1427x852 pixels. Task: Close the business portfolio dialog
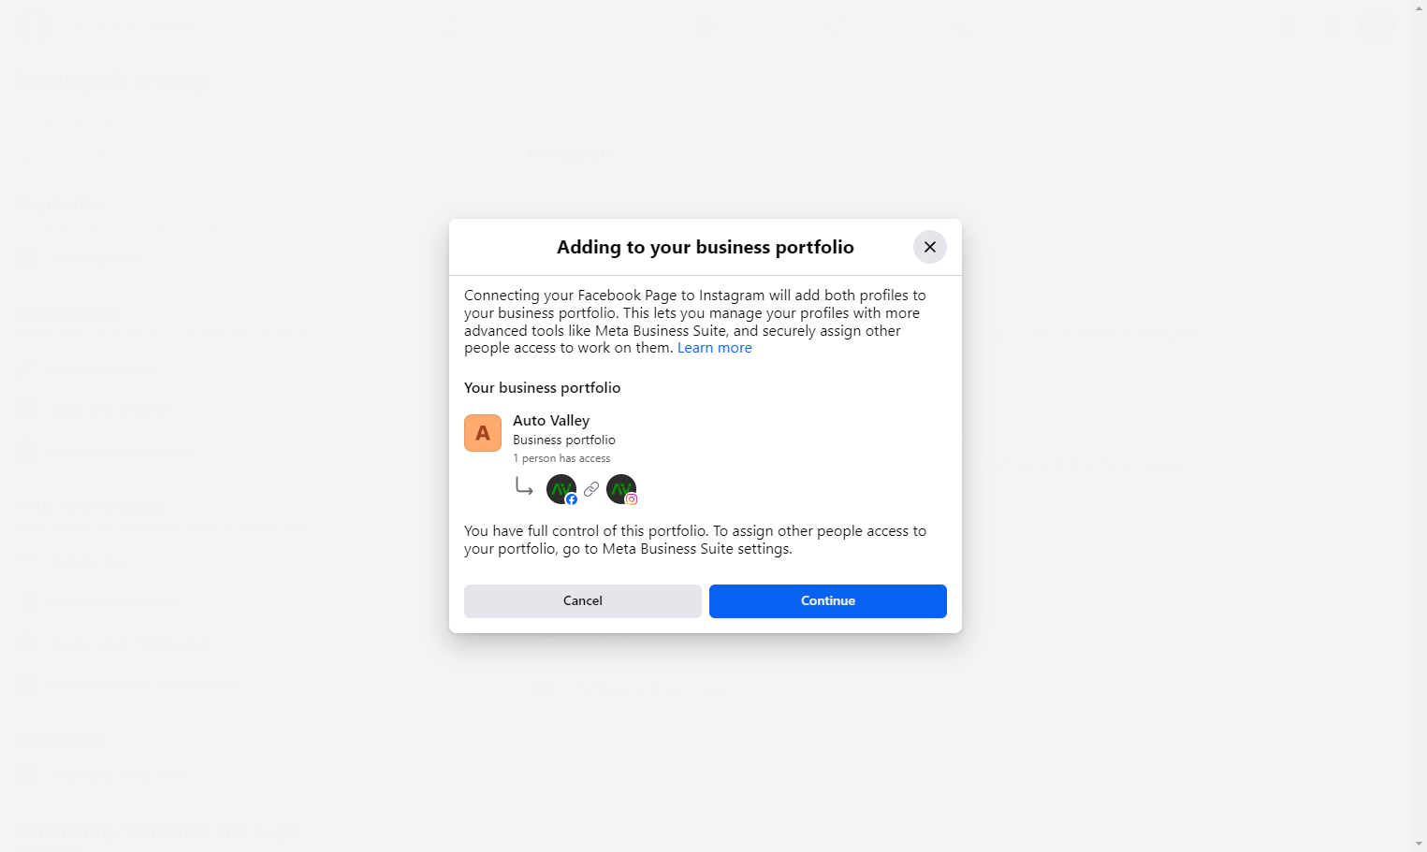pos(929,247)
